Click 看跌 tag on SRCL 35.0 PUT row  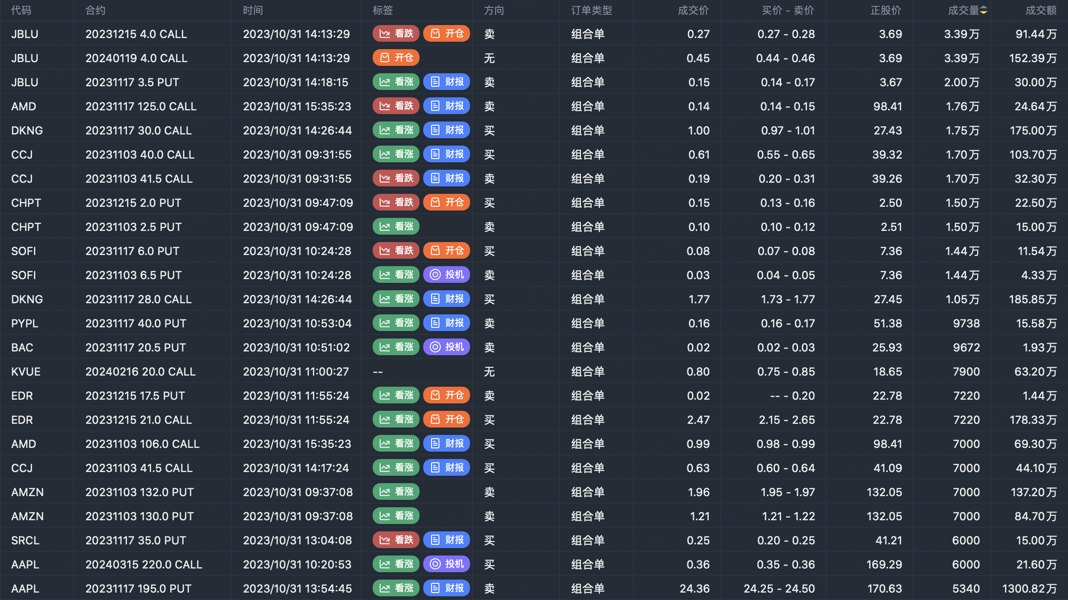click(x=396, y=540)
